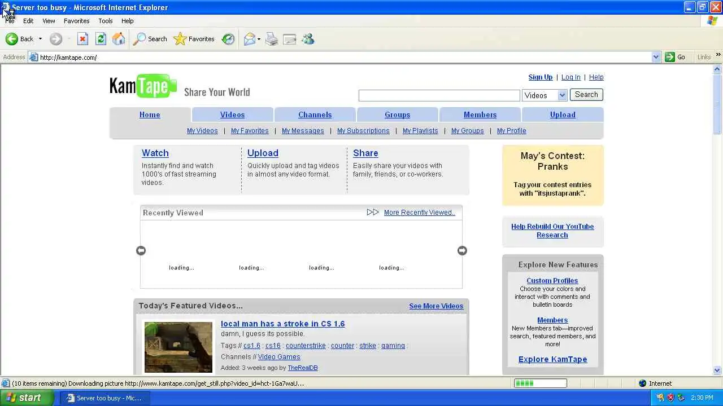Screen dimensions: 723x406
Task: Show previous recently viewed videos arrow
Action: (141, 250)
